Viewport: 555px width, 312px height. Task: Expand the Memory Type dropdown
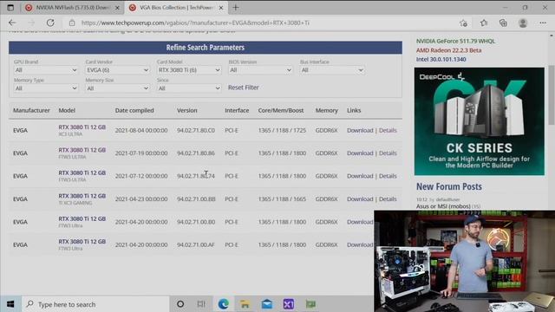46,88
